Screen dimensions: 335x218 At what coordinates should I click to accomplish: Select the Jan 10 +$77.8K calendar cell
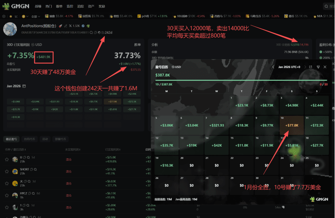click(x=291, y=125)
